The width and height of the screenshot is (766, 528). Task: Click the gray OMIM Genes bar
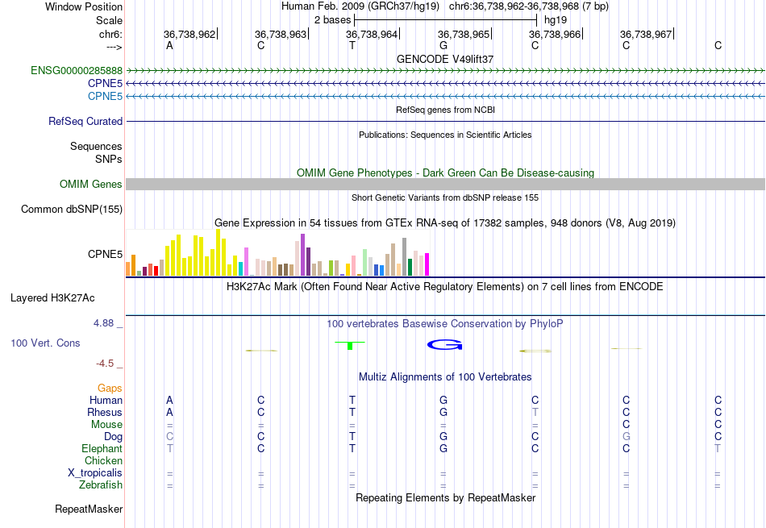coord(445,184)
